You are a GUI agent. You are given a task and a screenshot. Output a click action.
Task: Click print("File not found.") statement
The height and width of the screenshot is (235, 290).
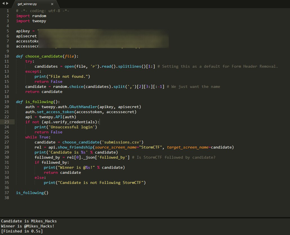[x=62, y=76]
